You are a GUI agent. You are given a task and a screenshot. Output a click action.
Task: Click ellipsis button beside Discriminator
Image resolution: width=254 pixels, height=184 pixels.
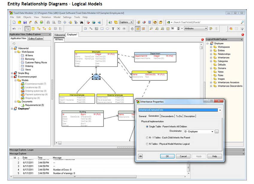[x=217, y=132]
